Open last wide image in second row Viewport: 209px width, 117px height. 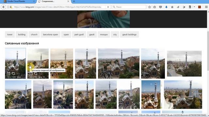[x=183, y=95]
